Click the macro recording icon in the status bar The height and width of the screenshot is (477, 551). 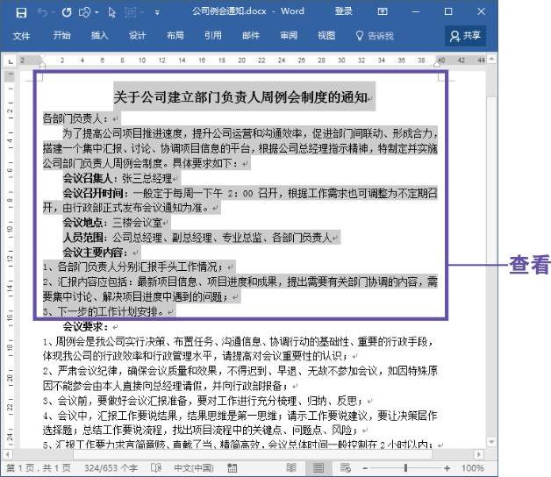tap(233, 468)
